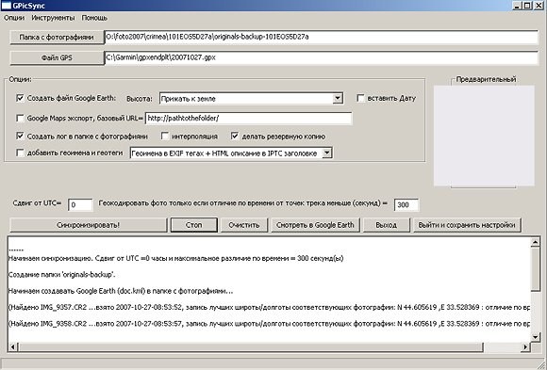Toggle Создать файл Google Earth checkbox
The width and height of the screenshot is (547, 370).
pyautogui.click(x=20, y=98)
